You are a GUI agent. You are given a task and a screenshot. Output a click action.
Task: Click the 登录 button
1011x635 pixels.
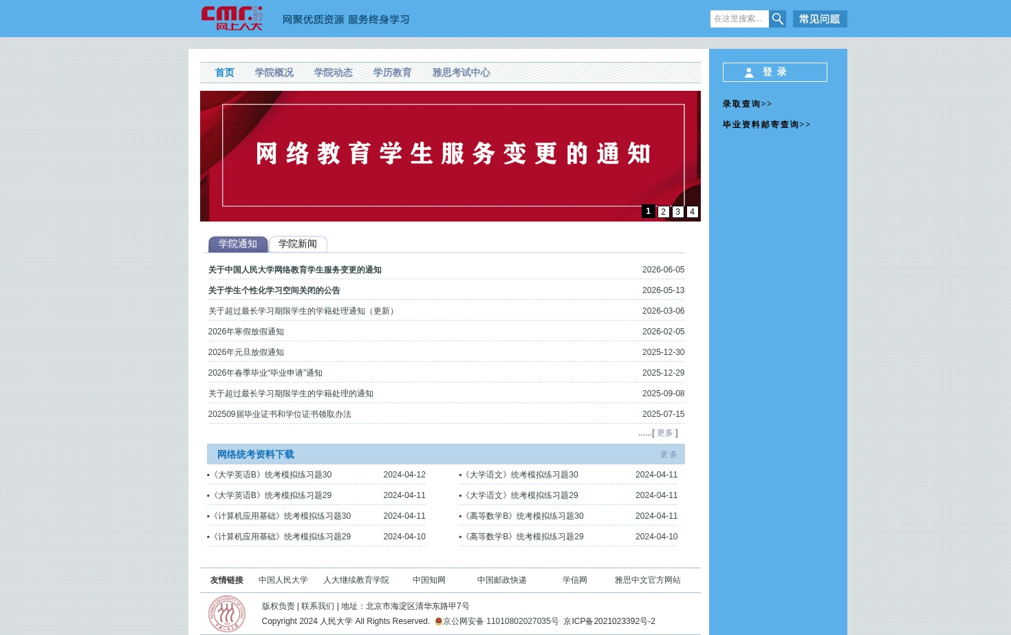click(775, 72)
